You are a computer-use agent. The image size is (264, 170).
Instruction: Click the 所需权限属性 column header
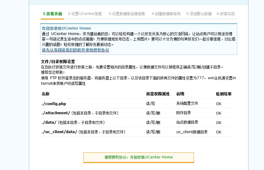pyautogui.click(x=158, y=94)
